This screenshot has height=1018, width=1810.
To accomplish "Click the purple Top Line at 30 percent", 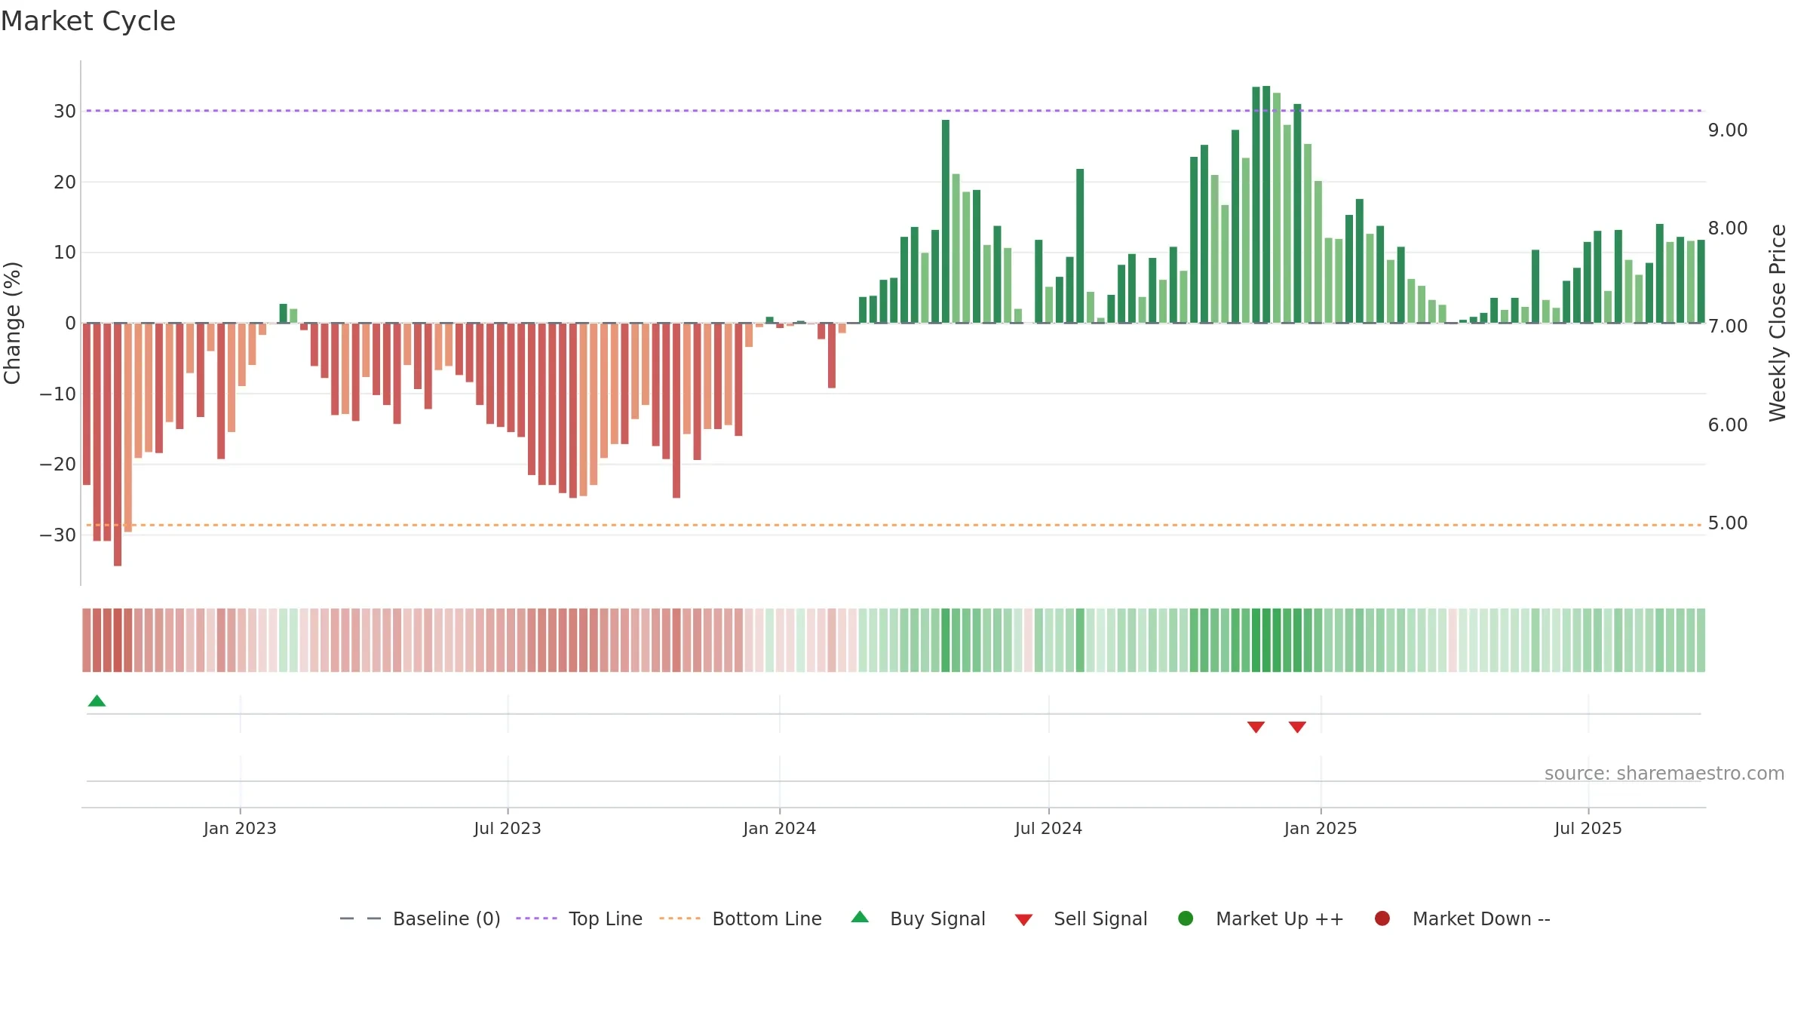I will pyautogui.click(x=894, y=111).
